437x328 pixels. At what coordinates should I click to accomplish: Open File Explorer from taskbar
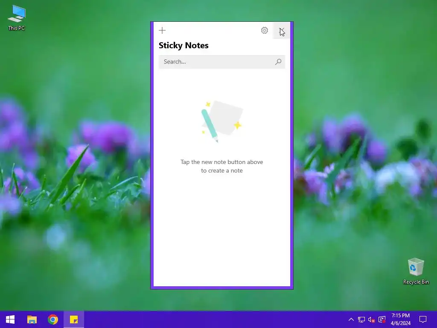(x=32, y=319)
